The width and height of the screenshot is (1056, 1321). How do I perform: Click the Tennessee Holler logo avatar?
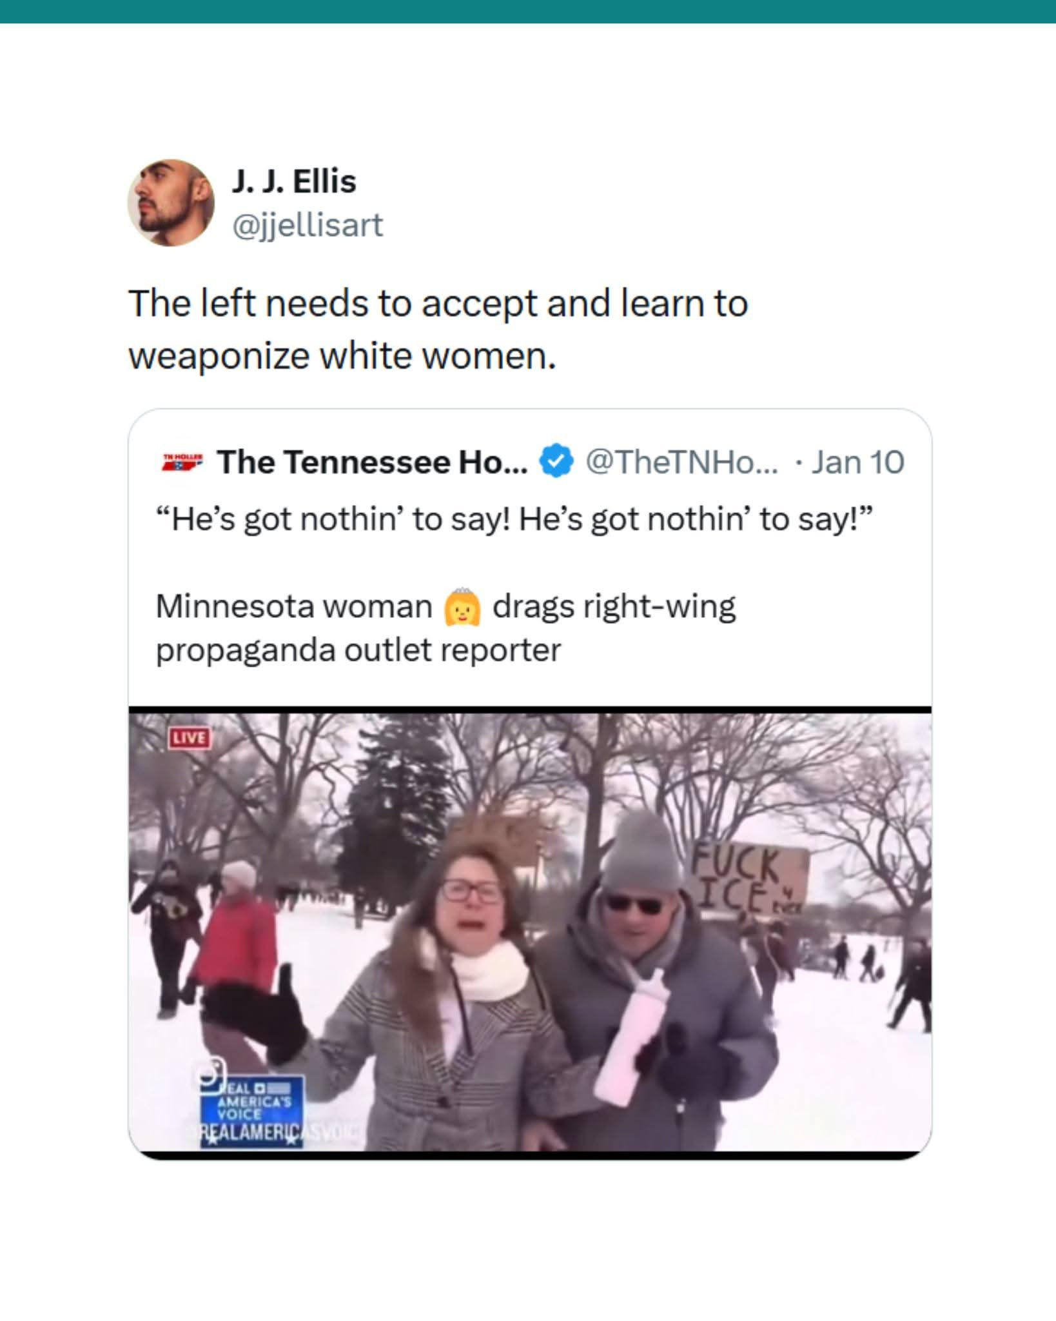point(182,462)
